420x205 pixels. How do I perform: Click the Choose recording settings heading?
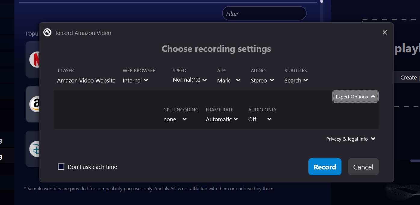tap(216, 49)
